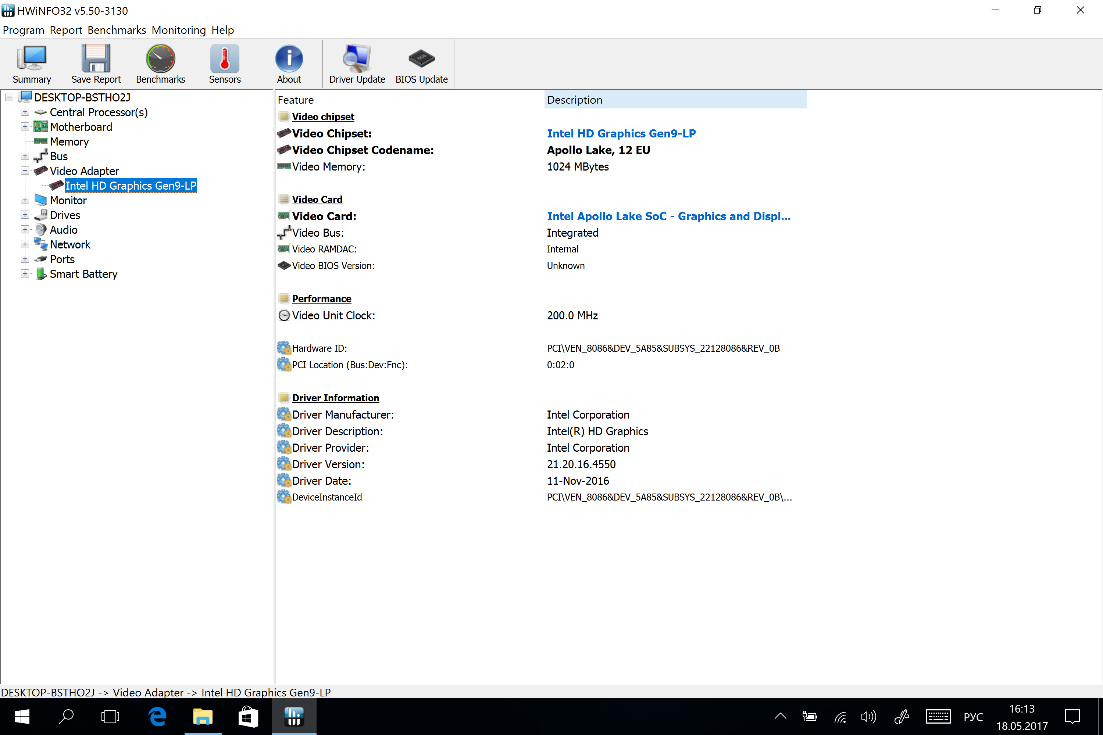Screen dimensions: 1103x735
Task: Click the Video chipset section heading
Action: [323, 117]
